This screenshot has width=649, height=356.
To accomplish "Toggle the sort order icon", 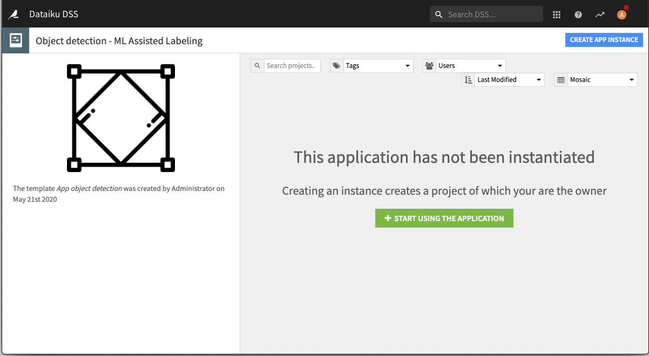I will pyautogui.click(x=468, y=80).
